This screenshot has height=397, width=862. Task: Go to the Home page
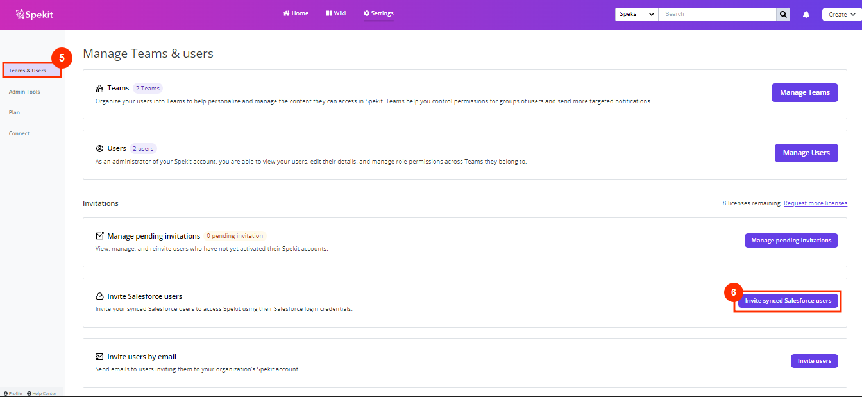(296, 13)
